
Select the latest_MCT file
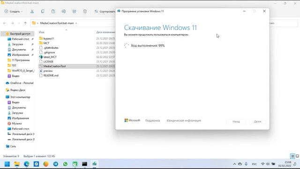[50, 57]
